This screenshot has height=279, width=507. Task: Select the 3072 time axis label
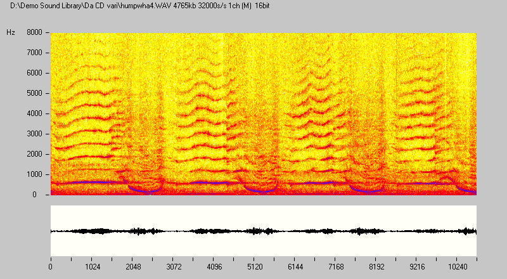click(x=174, y=267)
